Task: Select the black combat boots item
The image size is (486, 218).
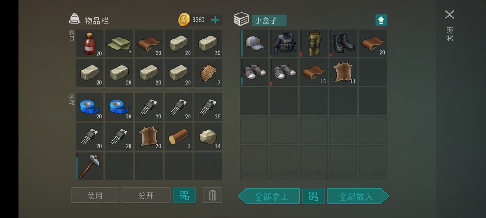Action: pos(343,43)
